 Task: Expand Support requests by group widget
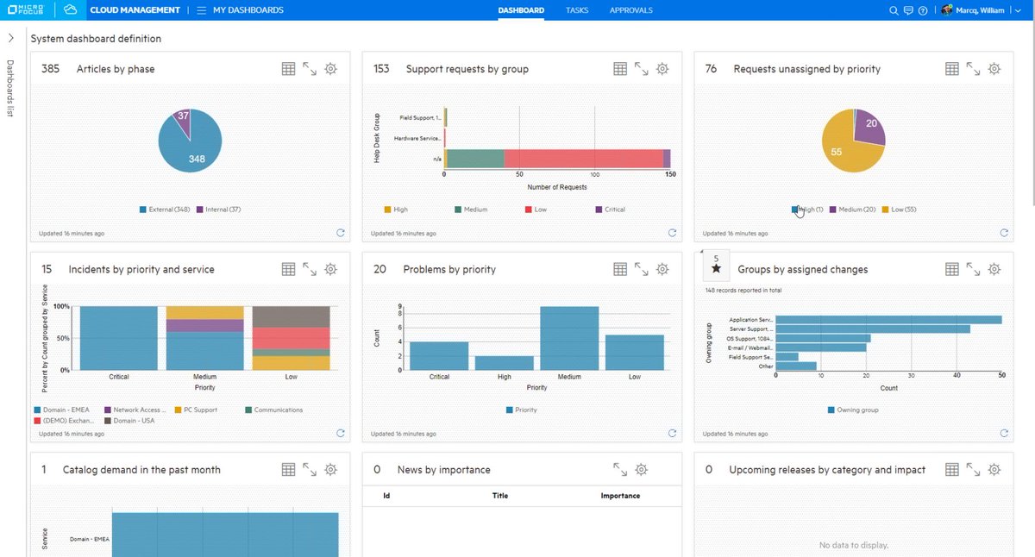point(642,69)
